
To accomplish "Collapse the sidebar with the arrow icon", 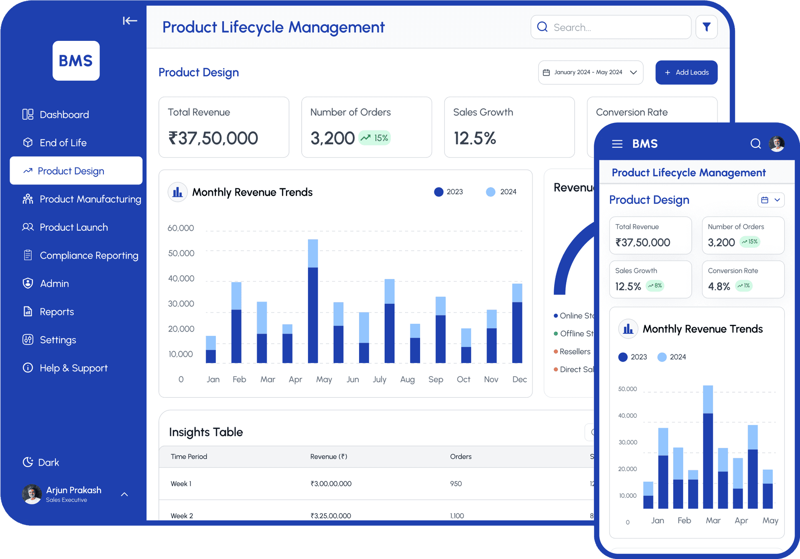I will click(130, 21).
